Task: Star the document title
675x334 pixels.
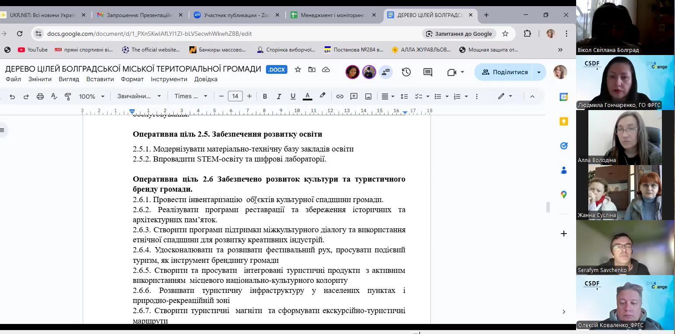Action: (x=298, y=69)
